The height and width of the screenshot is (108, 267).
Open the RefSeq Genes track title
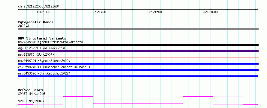point(31,90)
